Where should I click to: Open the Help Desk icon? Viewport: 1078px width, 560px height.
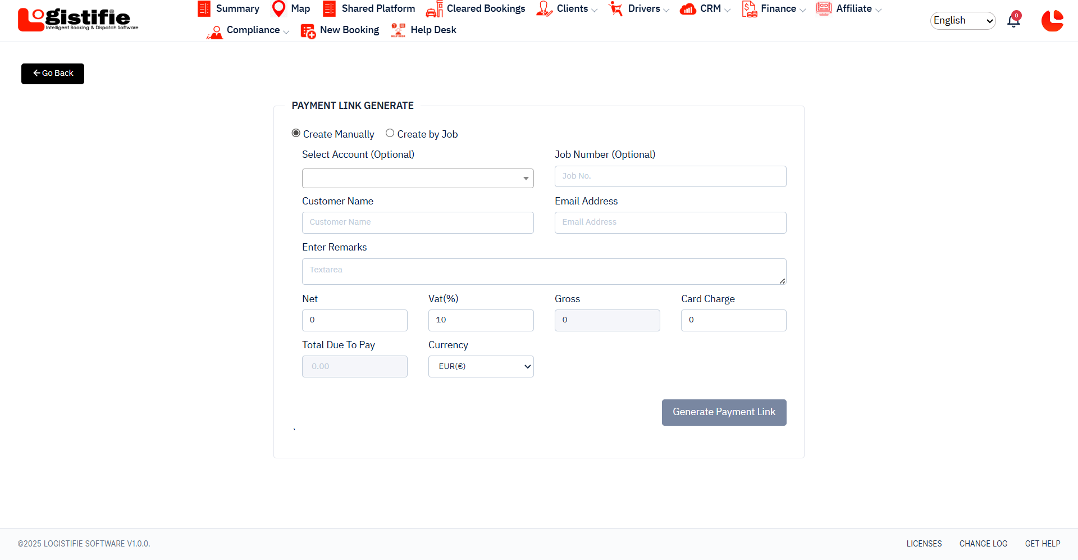tap(398, 30)
